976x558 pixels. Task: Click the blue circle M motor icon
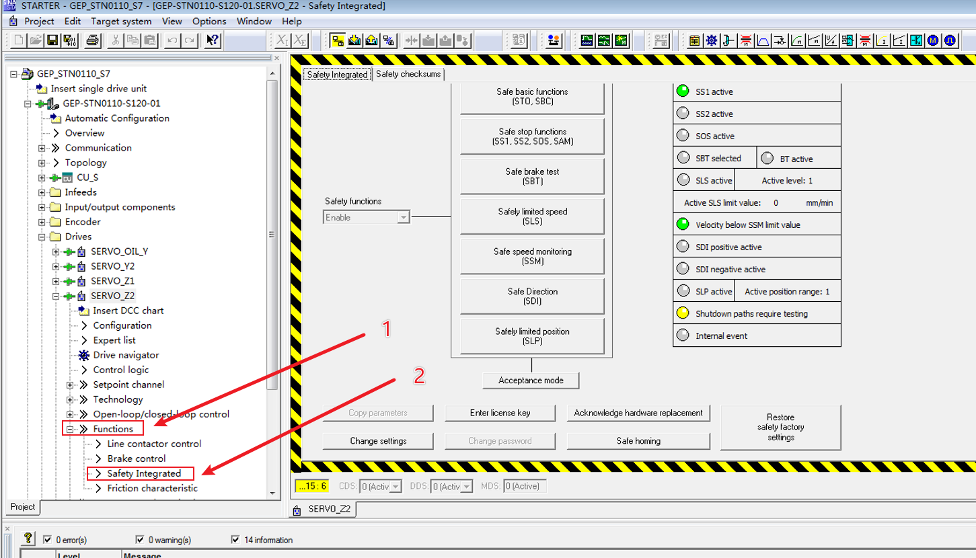933,41
